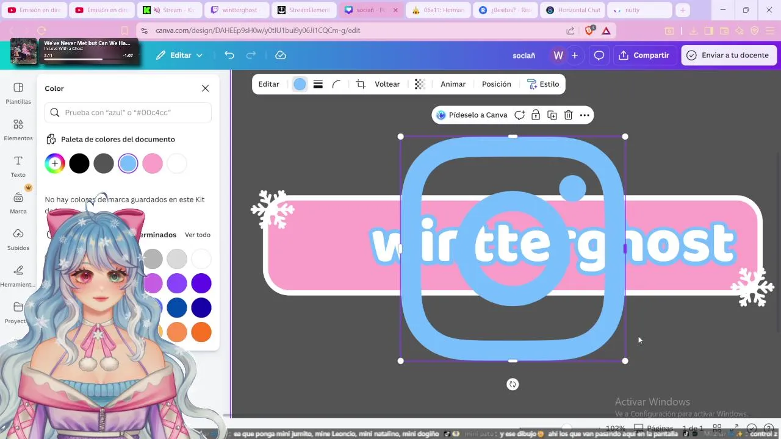Close the Color panel
This screenshot has width=781, height=439.
(205, 88)
